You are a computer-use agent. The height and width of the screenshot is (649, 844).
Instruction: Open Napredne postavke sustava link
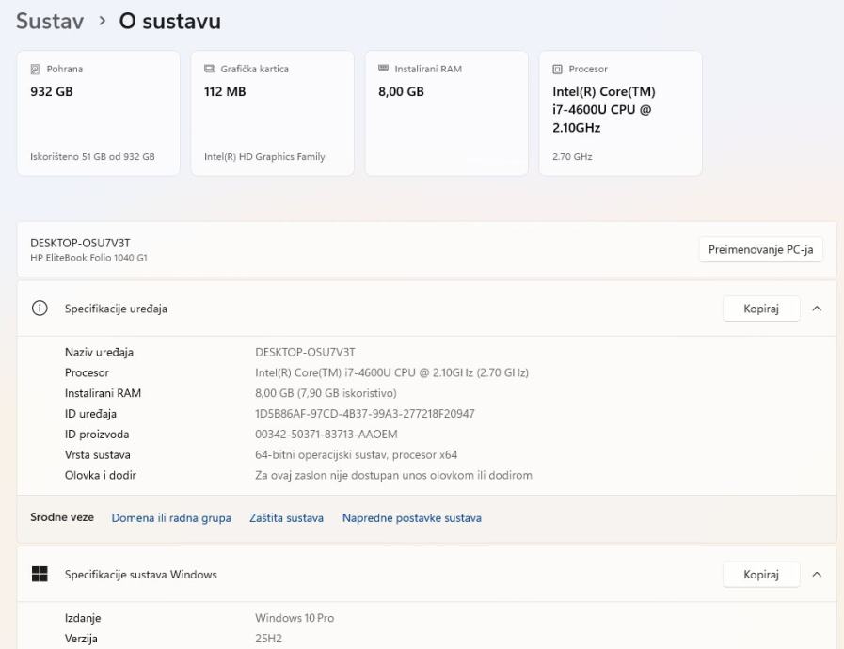click(411, 518)
